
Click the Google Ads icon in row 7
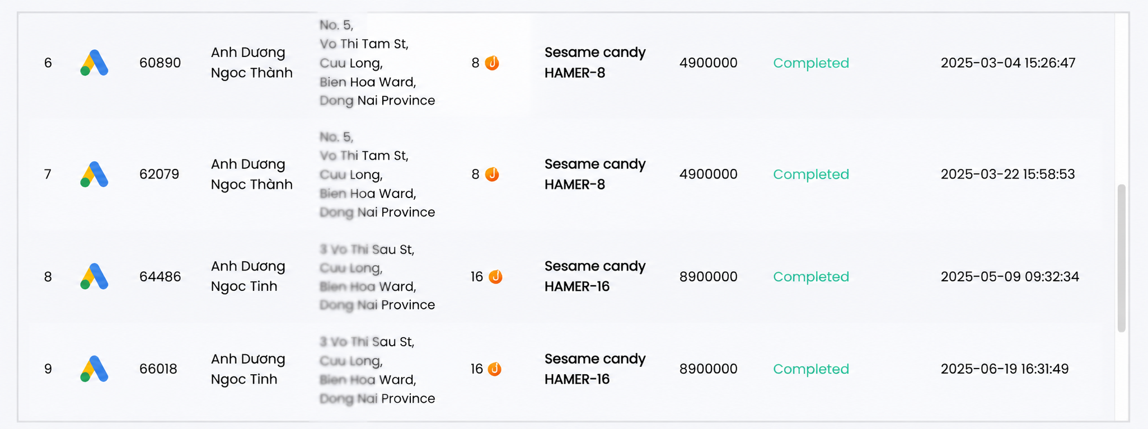click(94, 175)
